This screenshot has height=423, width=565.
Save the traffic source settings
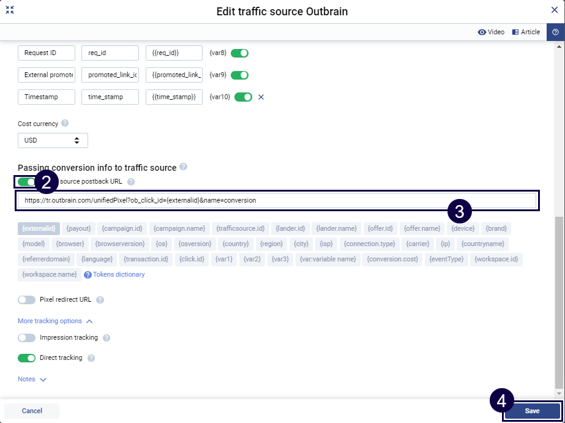click(532, 411)
